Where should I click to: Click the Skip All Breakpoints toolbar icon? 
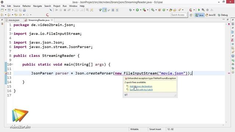point(51,10)
